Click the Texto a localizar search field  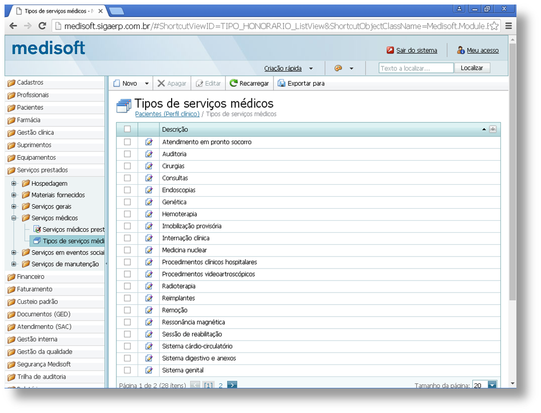click(x=416, y=68)
